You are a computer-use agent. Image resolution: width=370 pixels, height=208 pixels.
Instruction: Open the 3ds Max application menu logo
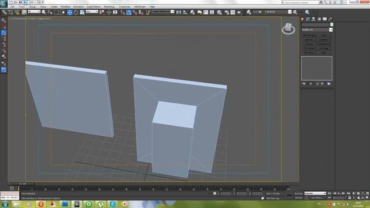(3, 3)
